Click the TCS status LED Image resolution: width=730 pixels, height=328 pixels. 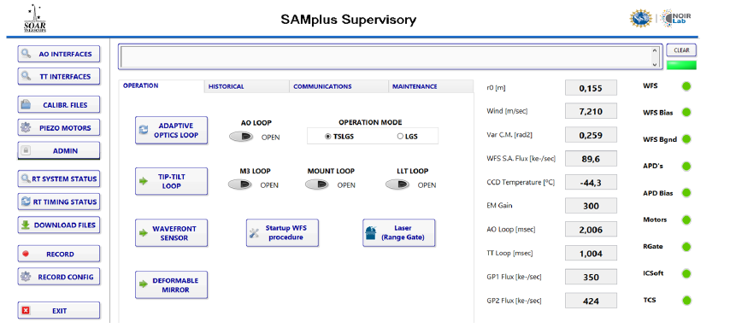tap(686, 300)
